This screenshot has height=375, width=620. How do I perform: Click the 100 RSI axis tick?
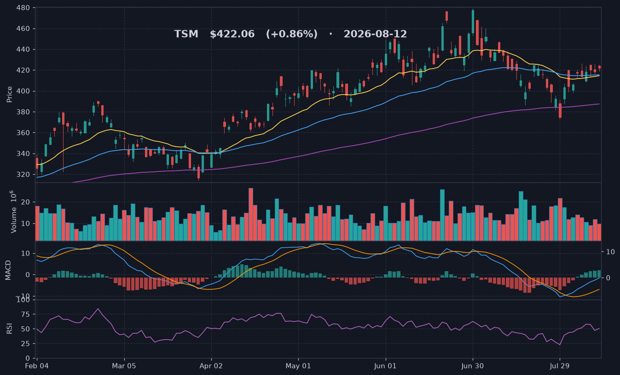tap(23, 300)
